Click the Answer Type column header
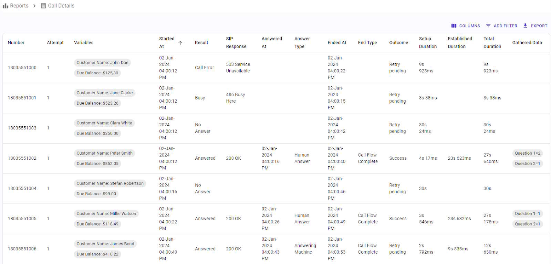551x264 pixels. point(302,43)
